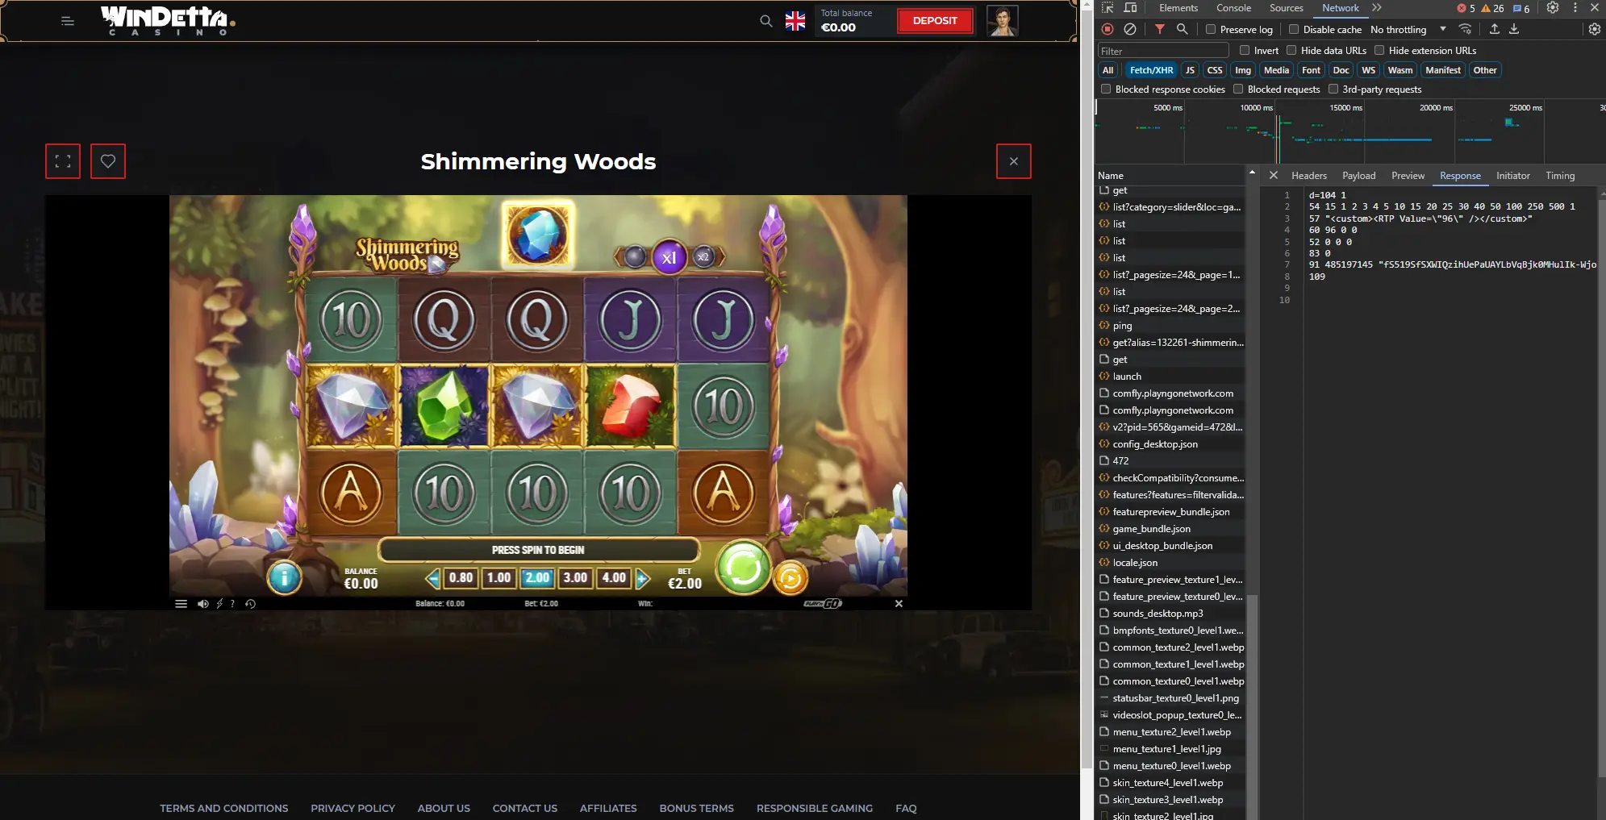Toggle the network filter funnel icon
Viewport: 1606px width, 820px height.
[1159, 29]
